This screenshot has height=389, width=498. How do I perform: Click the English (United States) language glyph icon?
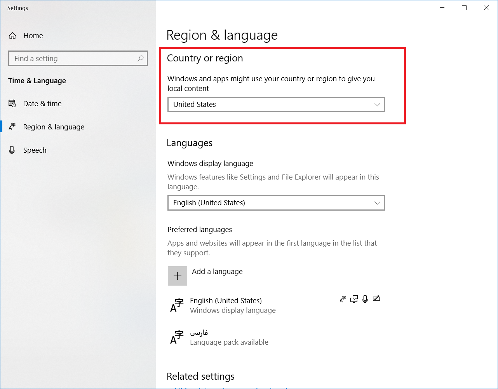pyautogui.click(x=177, y=305)
